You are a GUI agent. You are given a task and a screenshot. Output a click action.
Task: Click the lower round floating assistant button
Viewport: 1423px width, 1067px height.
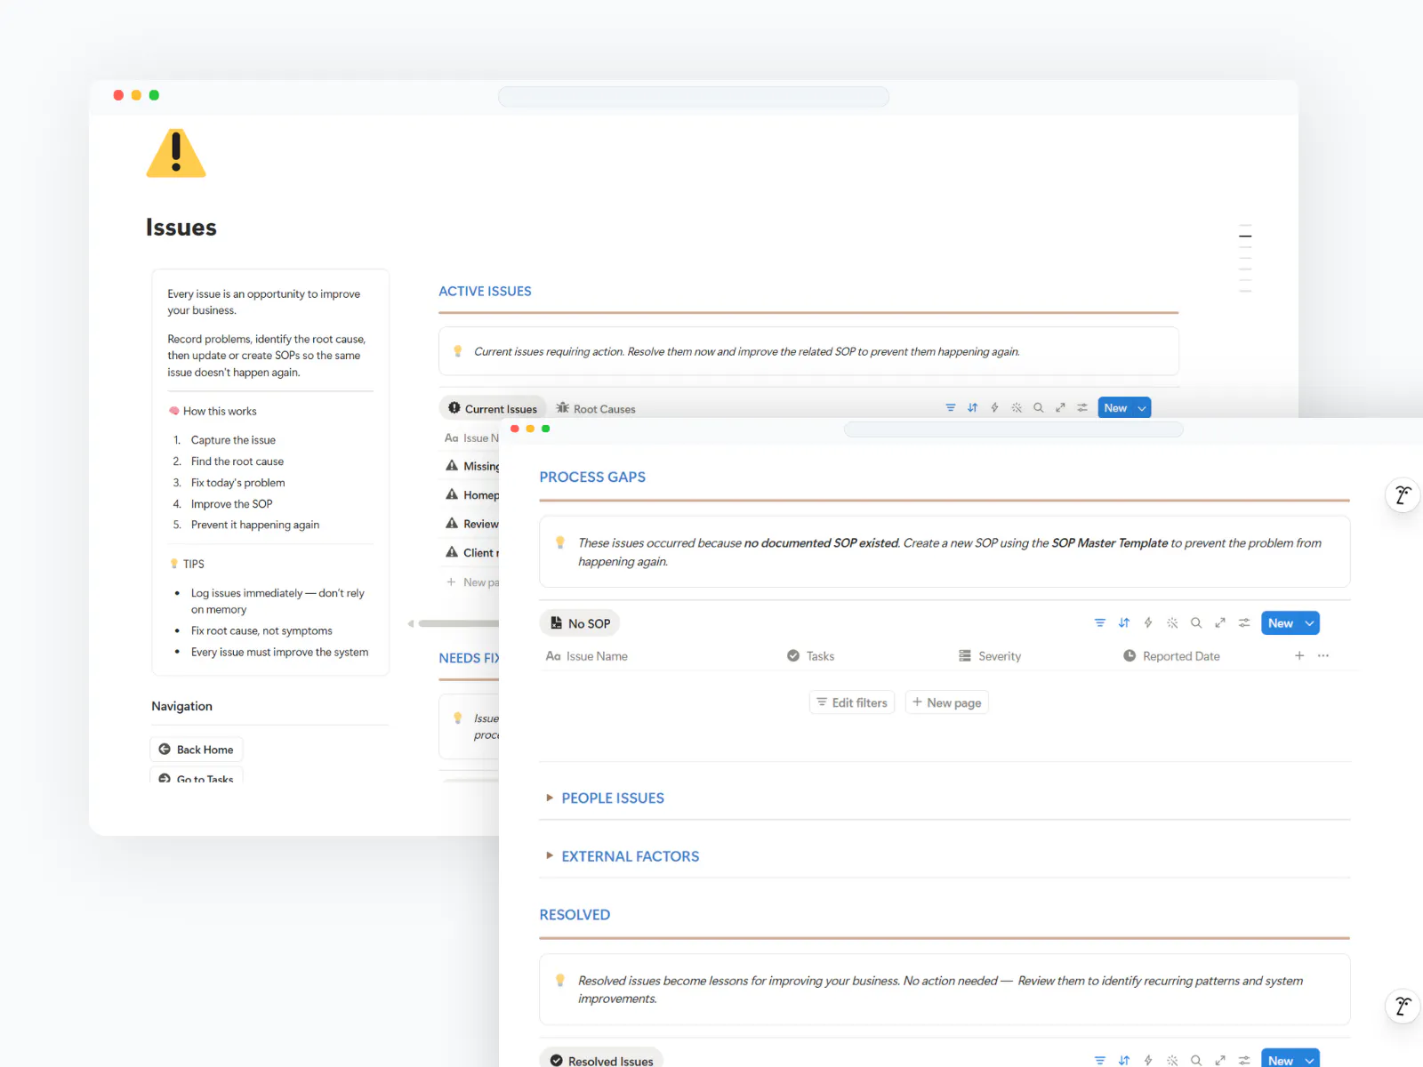[1403, 1007]
